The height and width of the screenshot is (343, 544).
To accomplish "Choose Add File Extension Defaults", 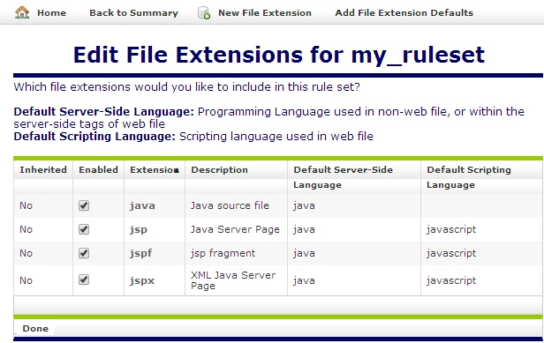I will [x=404, y=13].
